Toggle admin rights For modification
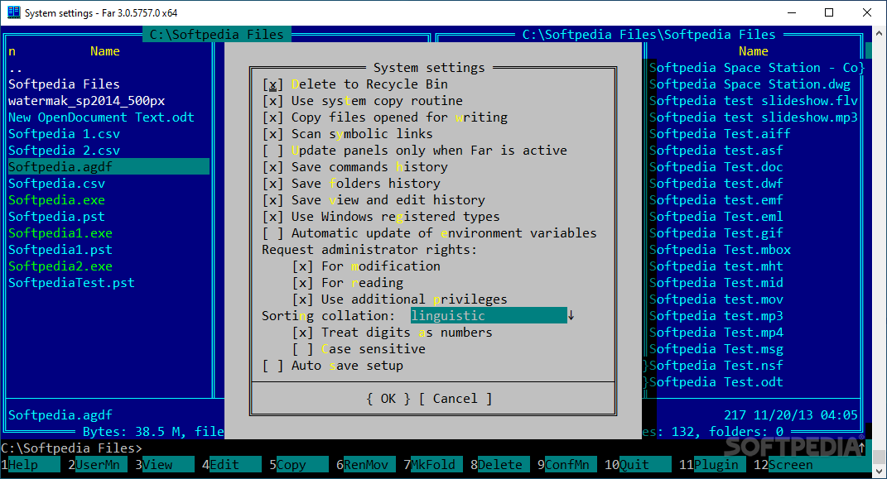The image size is (887, 479). tap(302, 266)
